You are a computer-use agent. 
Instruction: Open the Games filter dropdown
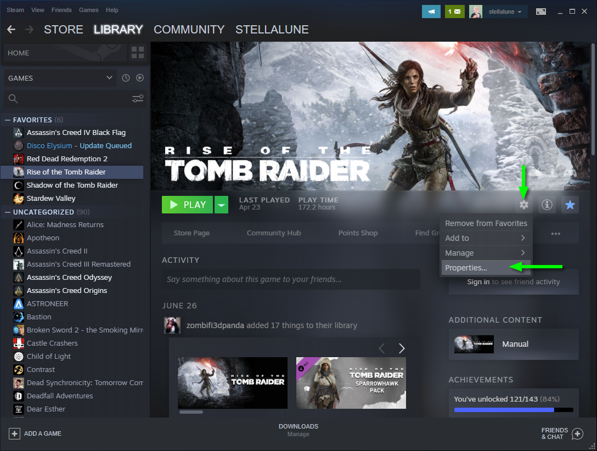pyautogui.click(x=59, y=78)
